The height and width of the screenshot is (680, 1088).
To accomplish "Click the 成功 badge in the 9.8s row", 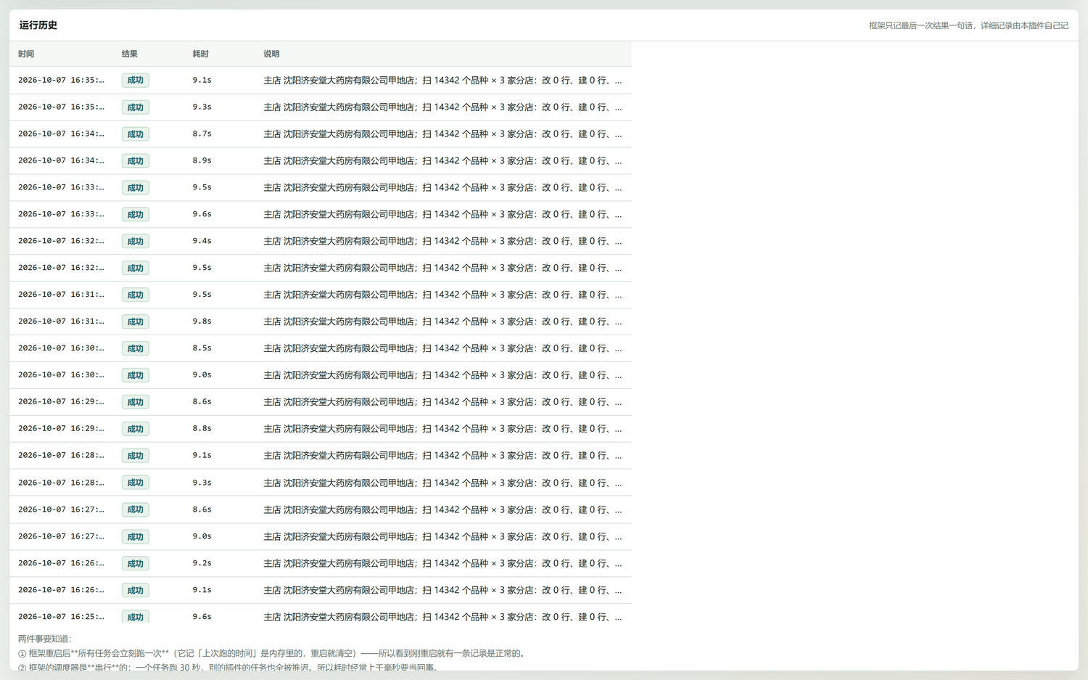I will click(136, 321).
